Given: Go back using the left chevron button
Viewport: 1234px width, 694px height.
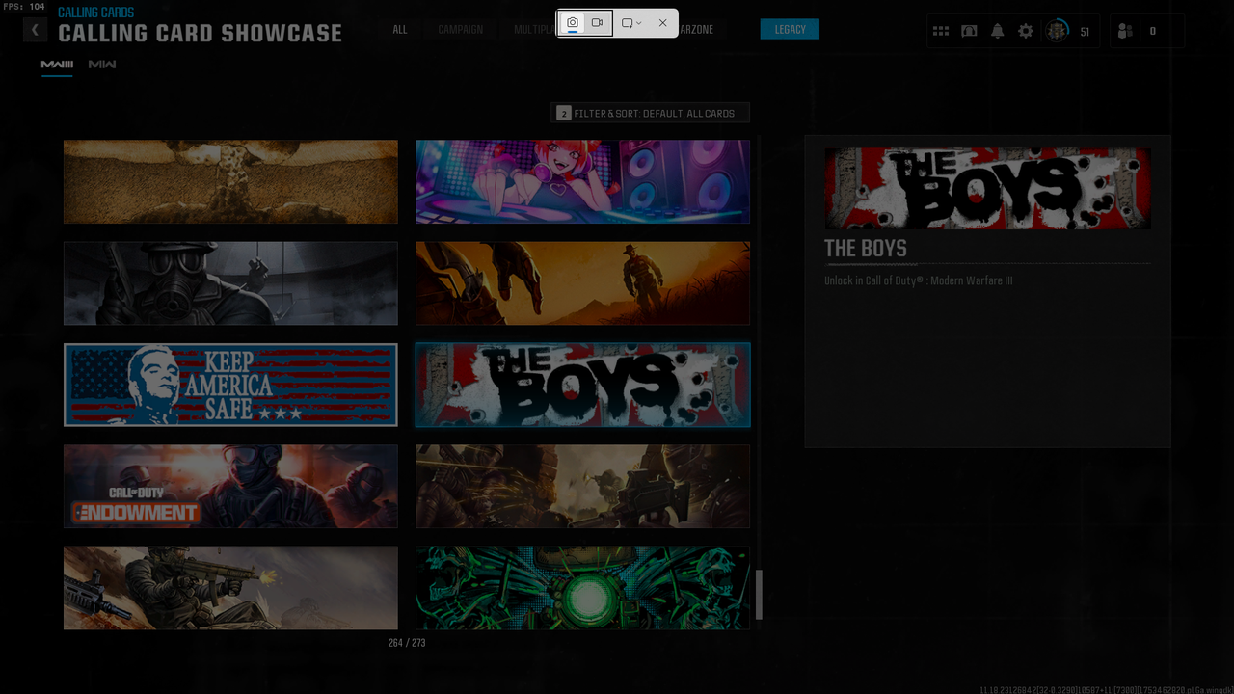Looking at the screenshot, I should pos(35,30).
